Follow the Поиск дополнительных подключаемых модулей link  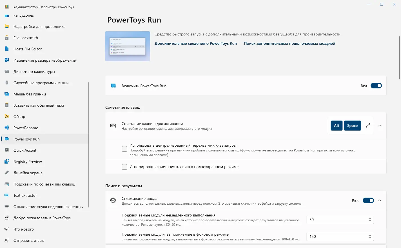coord(289,43)
